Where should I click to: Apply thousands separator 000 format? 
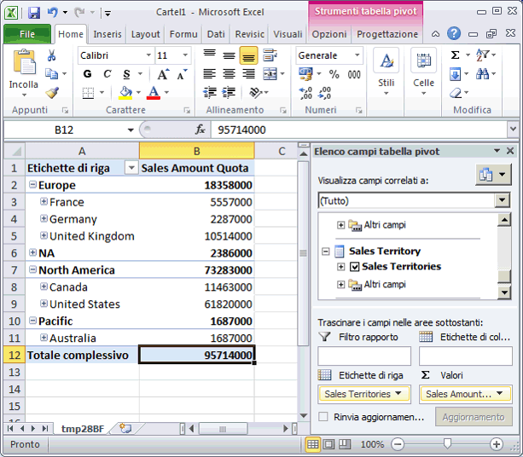(x=354, y=74)
